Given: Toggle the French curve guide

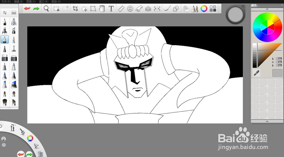Looking at the screenshot, I should 139,9.
